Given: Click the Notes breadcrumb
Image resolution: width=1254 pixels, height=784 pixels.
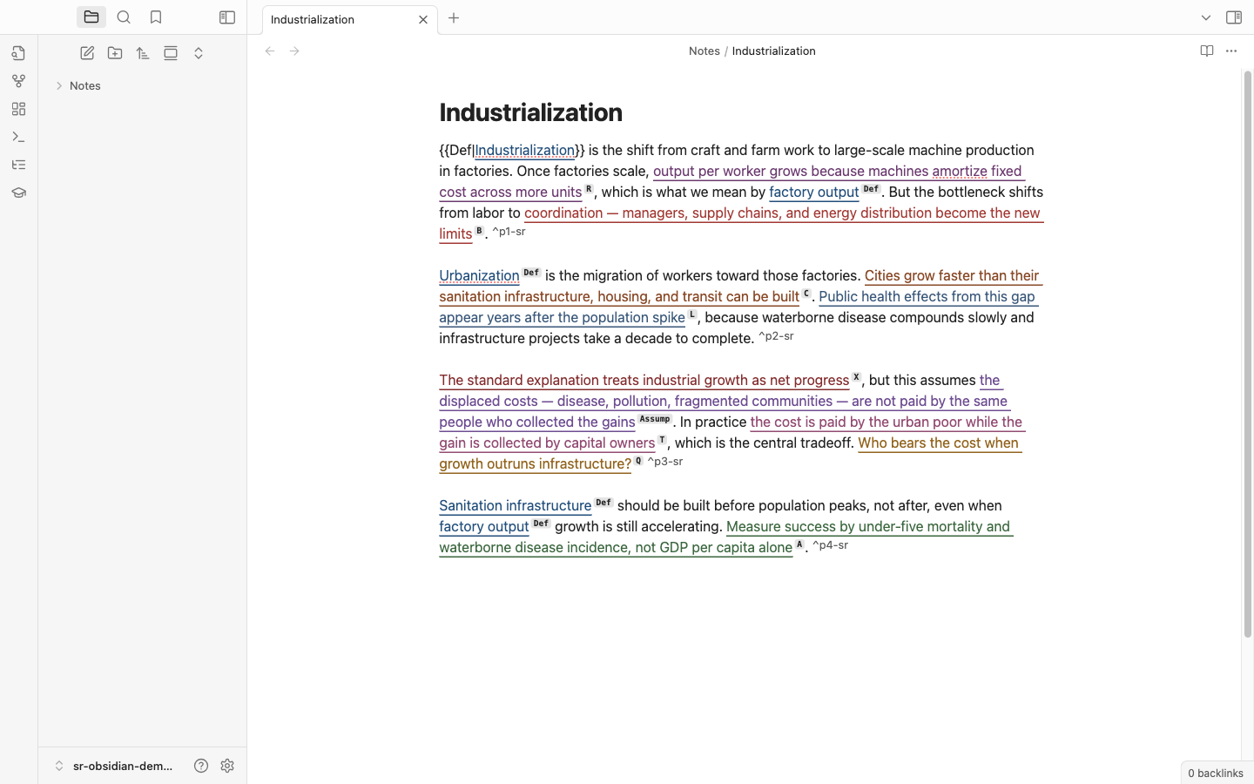Looking at the screenshot, I should tap(704, 51).
